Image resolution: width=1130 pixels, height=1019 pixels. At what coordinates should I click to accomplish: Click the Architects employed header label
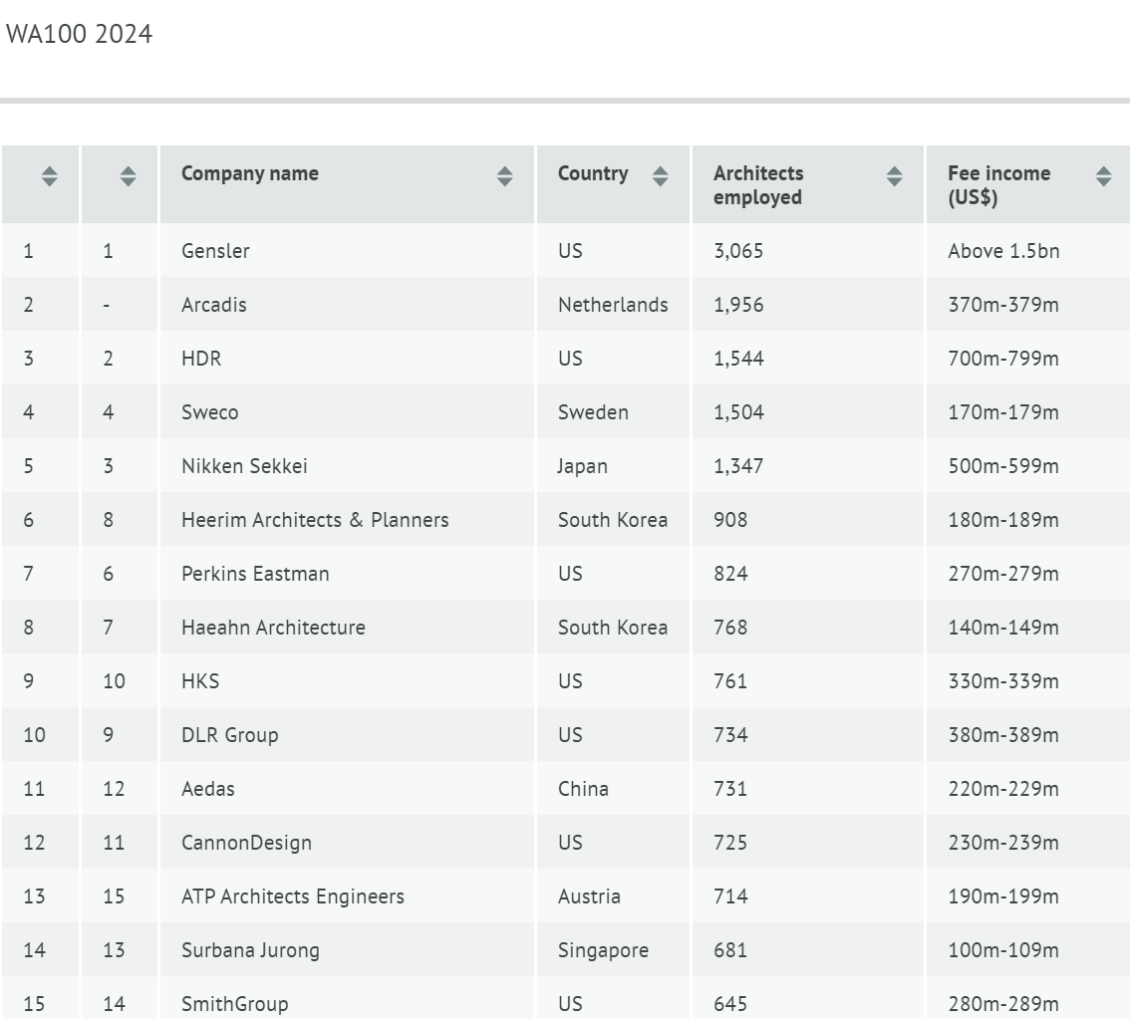tap(758, 185)
